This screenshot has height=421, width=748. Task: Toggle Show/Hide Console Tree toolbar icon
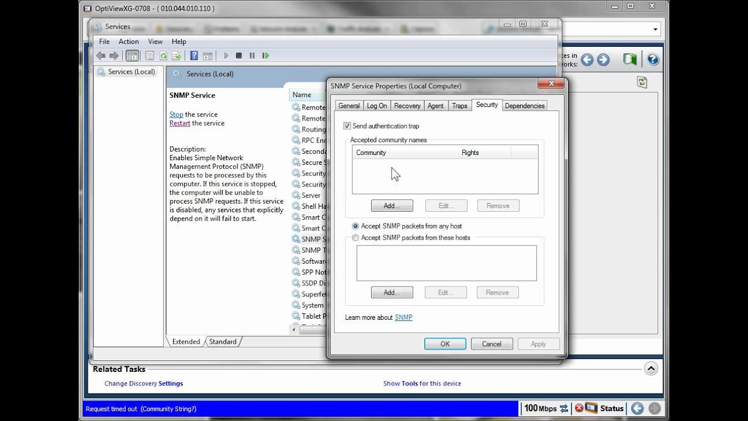click(133, 56)
